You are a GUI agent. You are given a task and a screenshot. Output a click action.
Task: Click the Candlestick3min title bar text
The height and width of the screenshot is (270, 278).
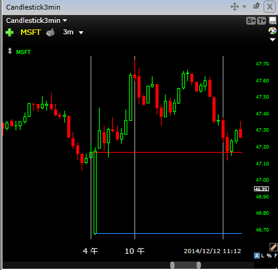coord(33,7)
